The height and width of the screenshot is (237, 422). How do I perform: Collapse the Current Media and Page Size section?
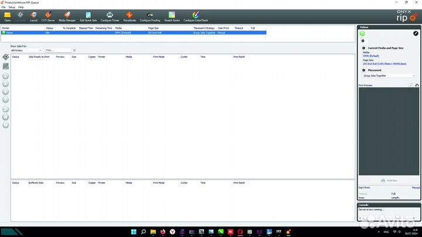click(364, 48)
